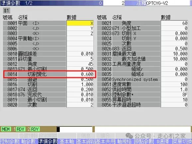The height and width of the screenshot is (144, 192).
Task: Click the 1 RDY status indicator
Action: pos(19,129)
